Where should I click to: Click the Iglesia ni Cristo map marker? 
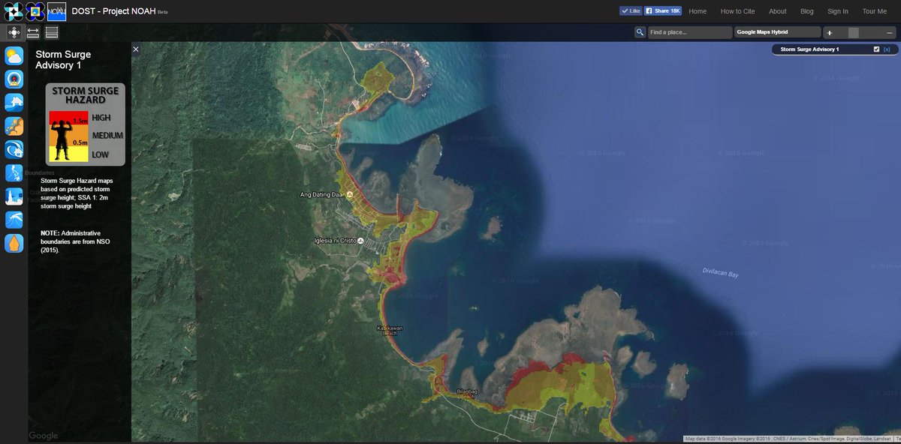(361, 241)
